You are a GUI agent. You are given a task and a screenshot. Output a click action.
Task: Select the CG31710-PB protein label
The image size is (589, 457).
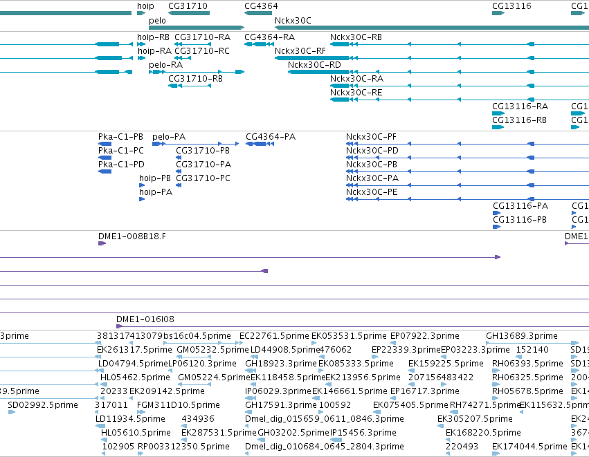(203, 151)
